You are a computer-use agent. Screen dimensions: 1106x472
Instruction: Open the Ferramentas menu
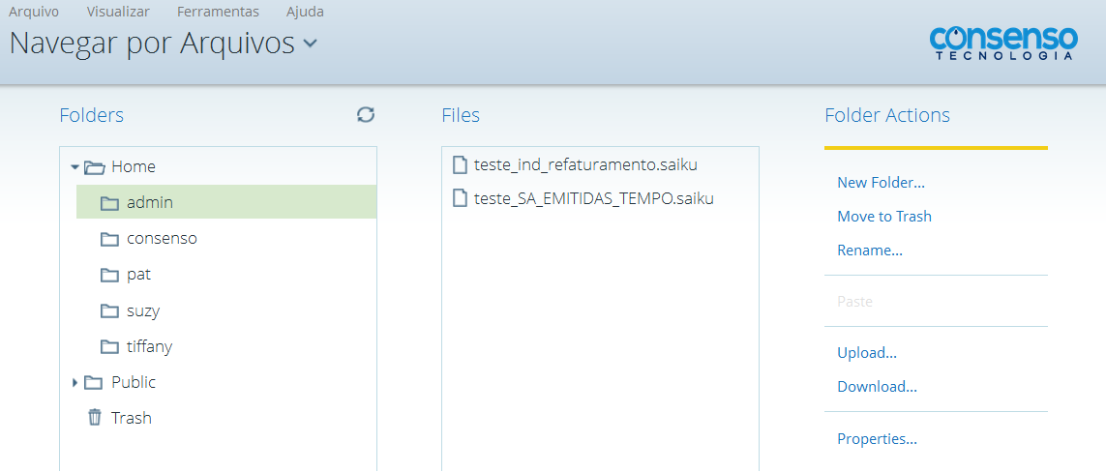[x=218, y=12]
